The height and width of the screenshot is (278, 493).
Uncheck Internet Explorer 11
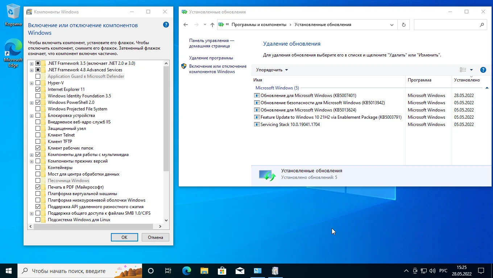pos(38,89)
